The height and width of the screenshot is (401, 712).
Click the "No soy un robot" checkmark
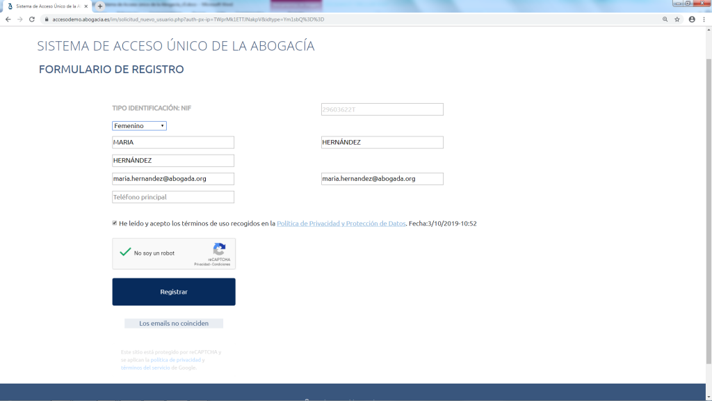click(126, 253)
